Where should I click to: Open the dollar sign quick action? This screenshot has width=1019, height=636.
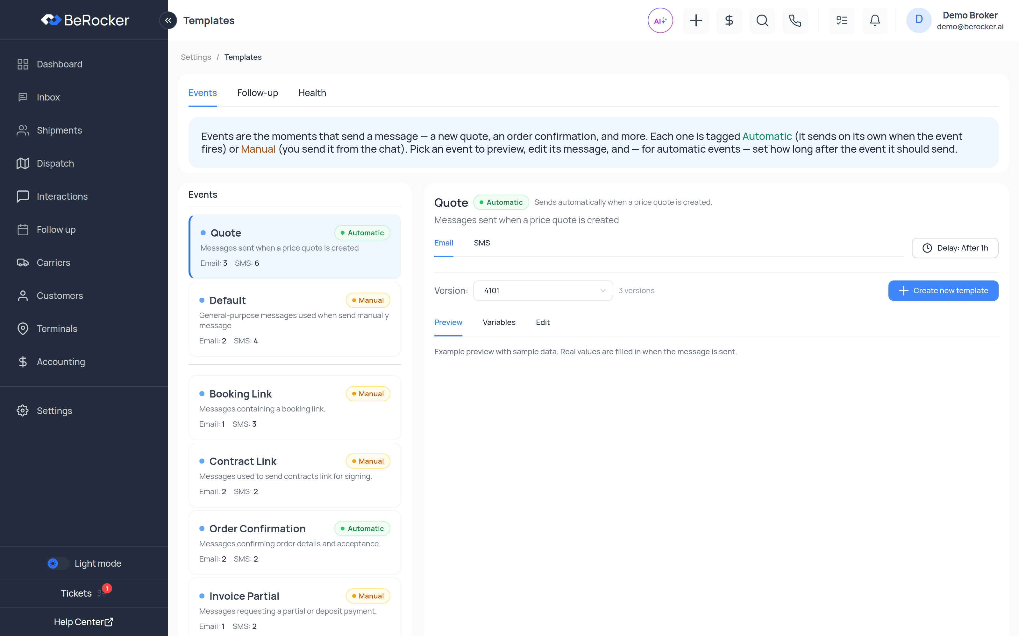[x=729, y=20]
